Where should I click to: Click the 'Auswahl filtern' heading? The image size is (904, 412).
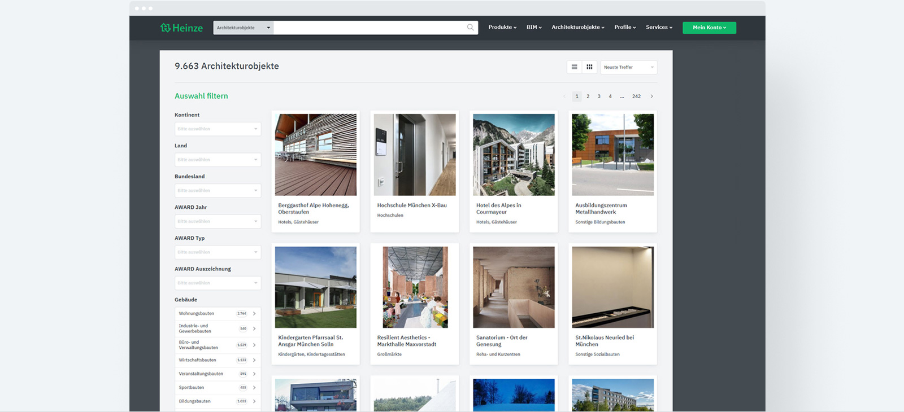[201, 96]
